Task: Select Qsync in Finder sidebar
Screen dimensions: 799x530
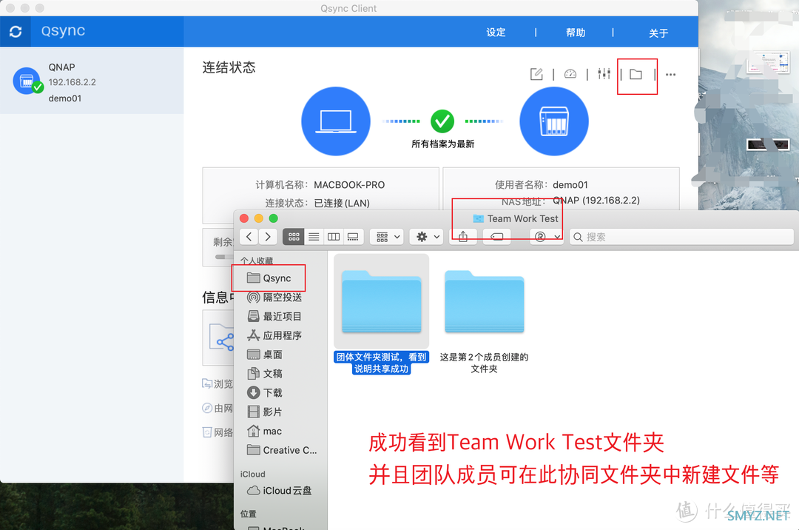Action: [277, 278]
